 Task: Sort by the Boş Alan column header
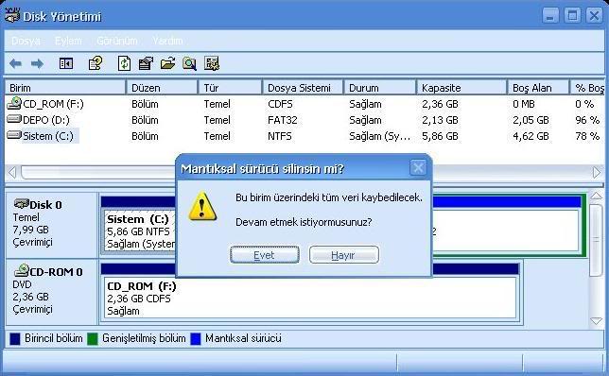pyautogui.click(x=538, y=88)
